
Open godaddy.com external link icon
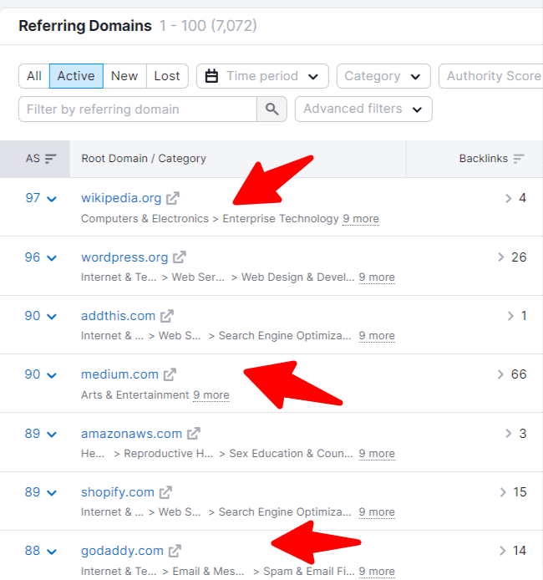click(175, 551)
